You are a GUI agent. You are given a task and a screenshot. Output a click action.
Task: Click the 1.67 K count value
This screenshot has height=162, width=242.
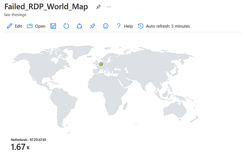pyautogui.click(x=20, y=147)
